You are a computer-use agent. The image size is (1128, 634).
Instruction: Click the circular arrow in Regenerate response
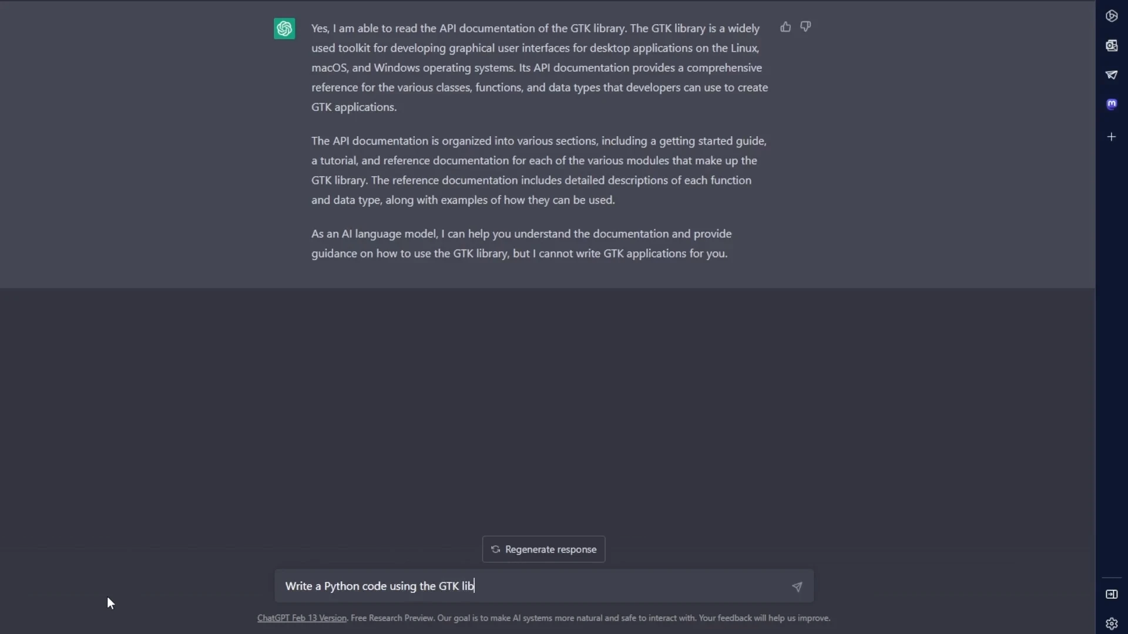point(495,549)
